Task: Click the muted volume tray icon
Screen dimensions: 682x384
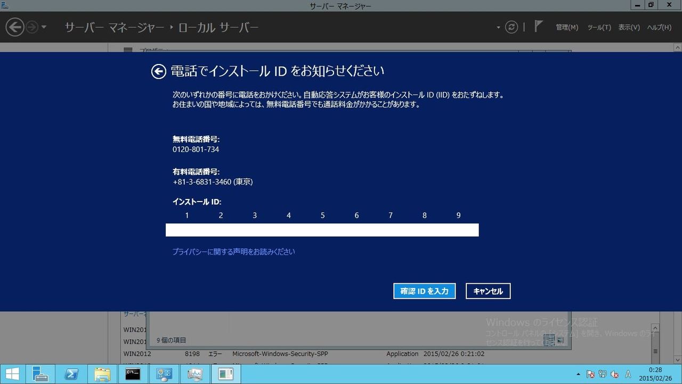Action: pos(615,374)
